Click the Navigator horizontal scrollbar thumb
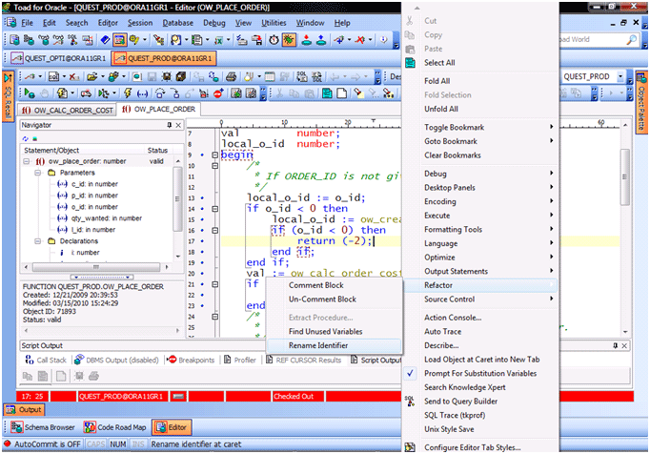 [x=96, y=267]
